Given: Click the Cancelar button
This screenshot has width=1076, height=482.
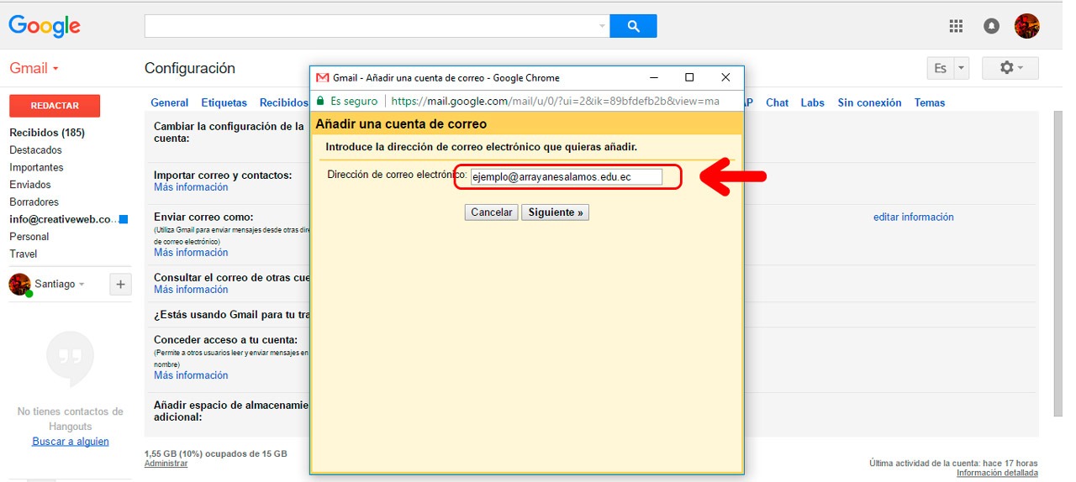Looking at the screenshot, I should tap(492, 212).
